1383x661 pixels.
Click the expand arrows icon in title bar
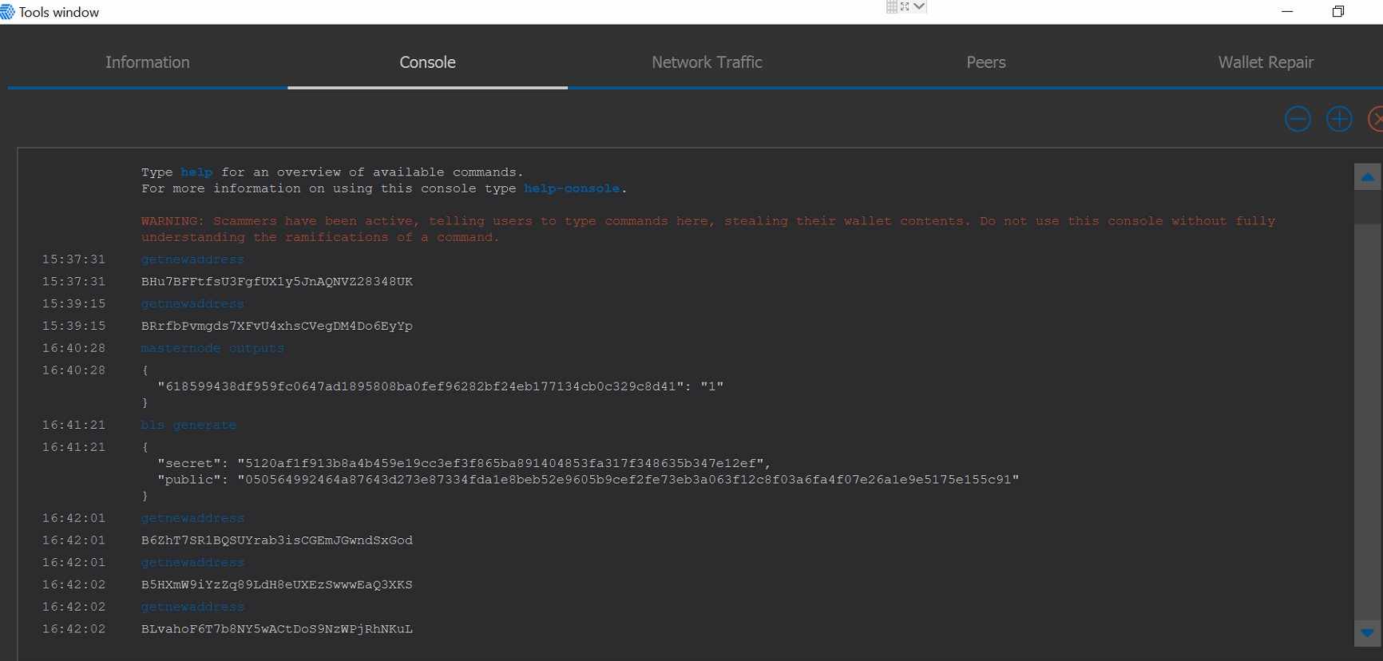905,6
